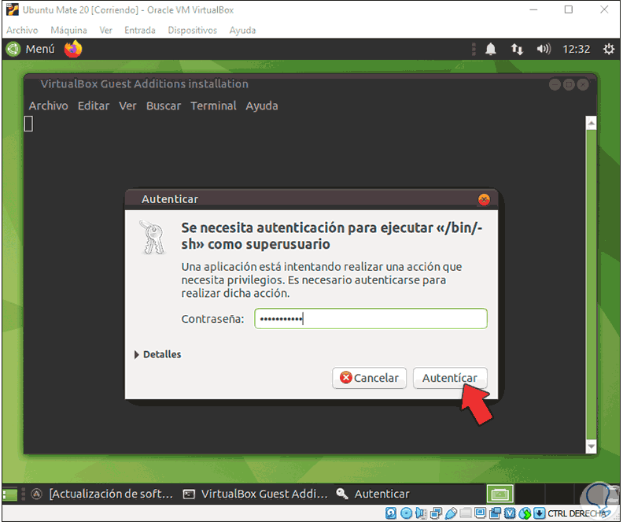Switch to the VirtualBox Guest Additions taskbar item

tap(256, 494)
